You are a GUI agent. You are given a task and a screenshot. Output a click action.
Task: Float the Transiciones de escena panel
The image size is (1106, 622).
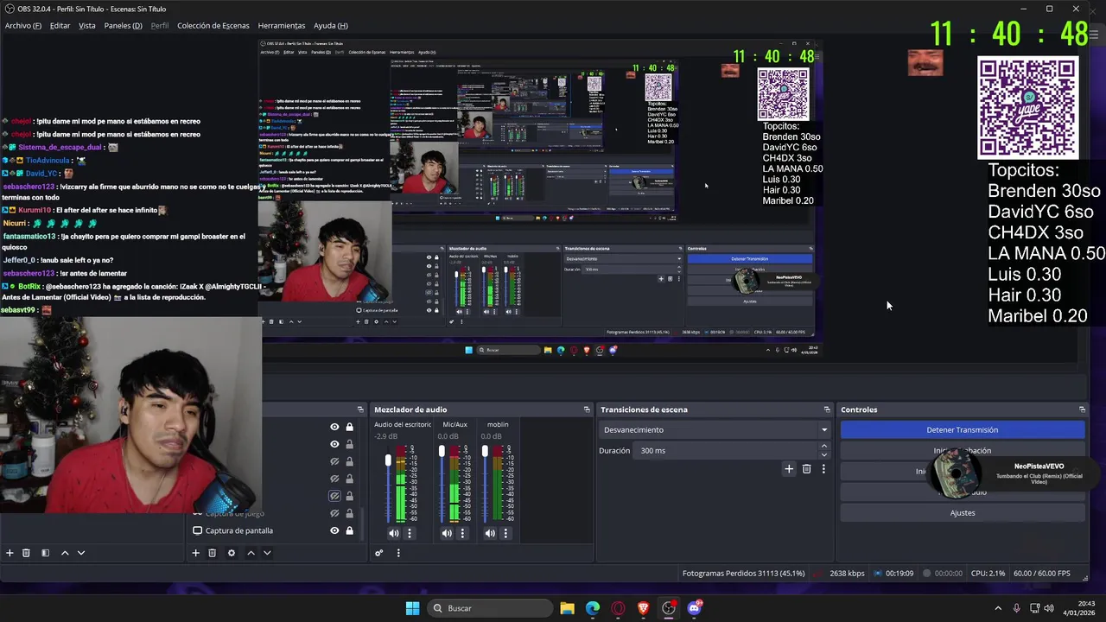pyautogui.click(x=827, y=409)
